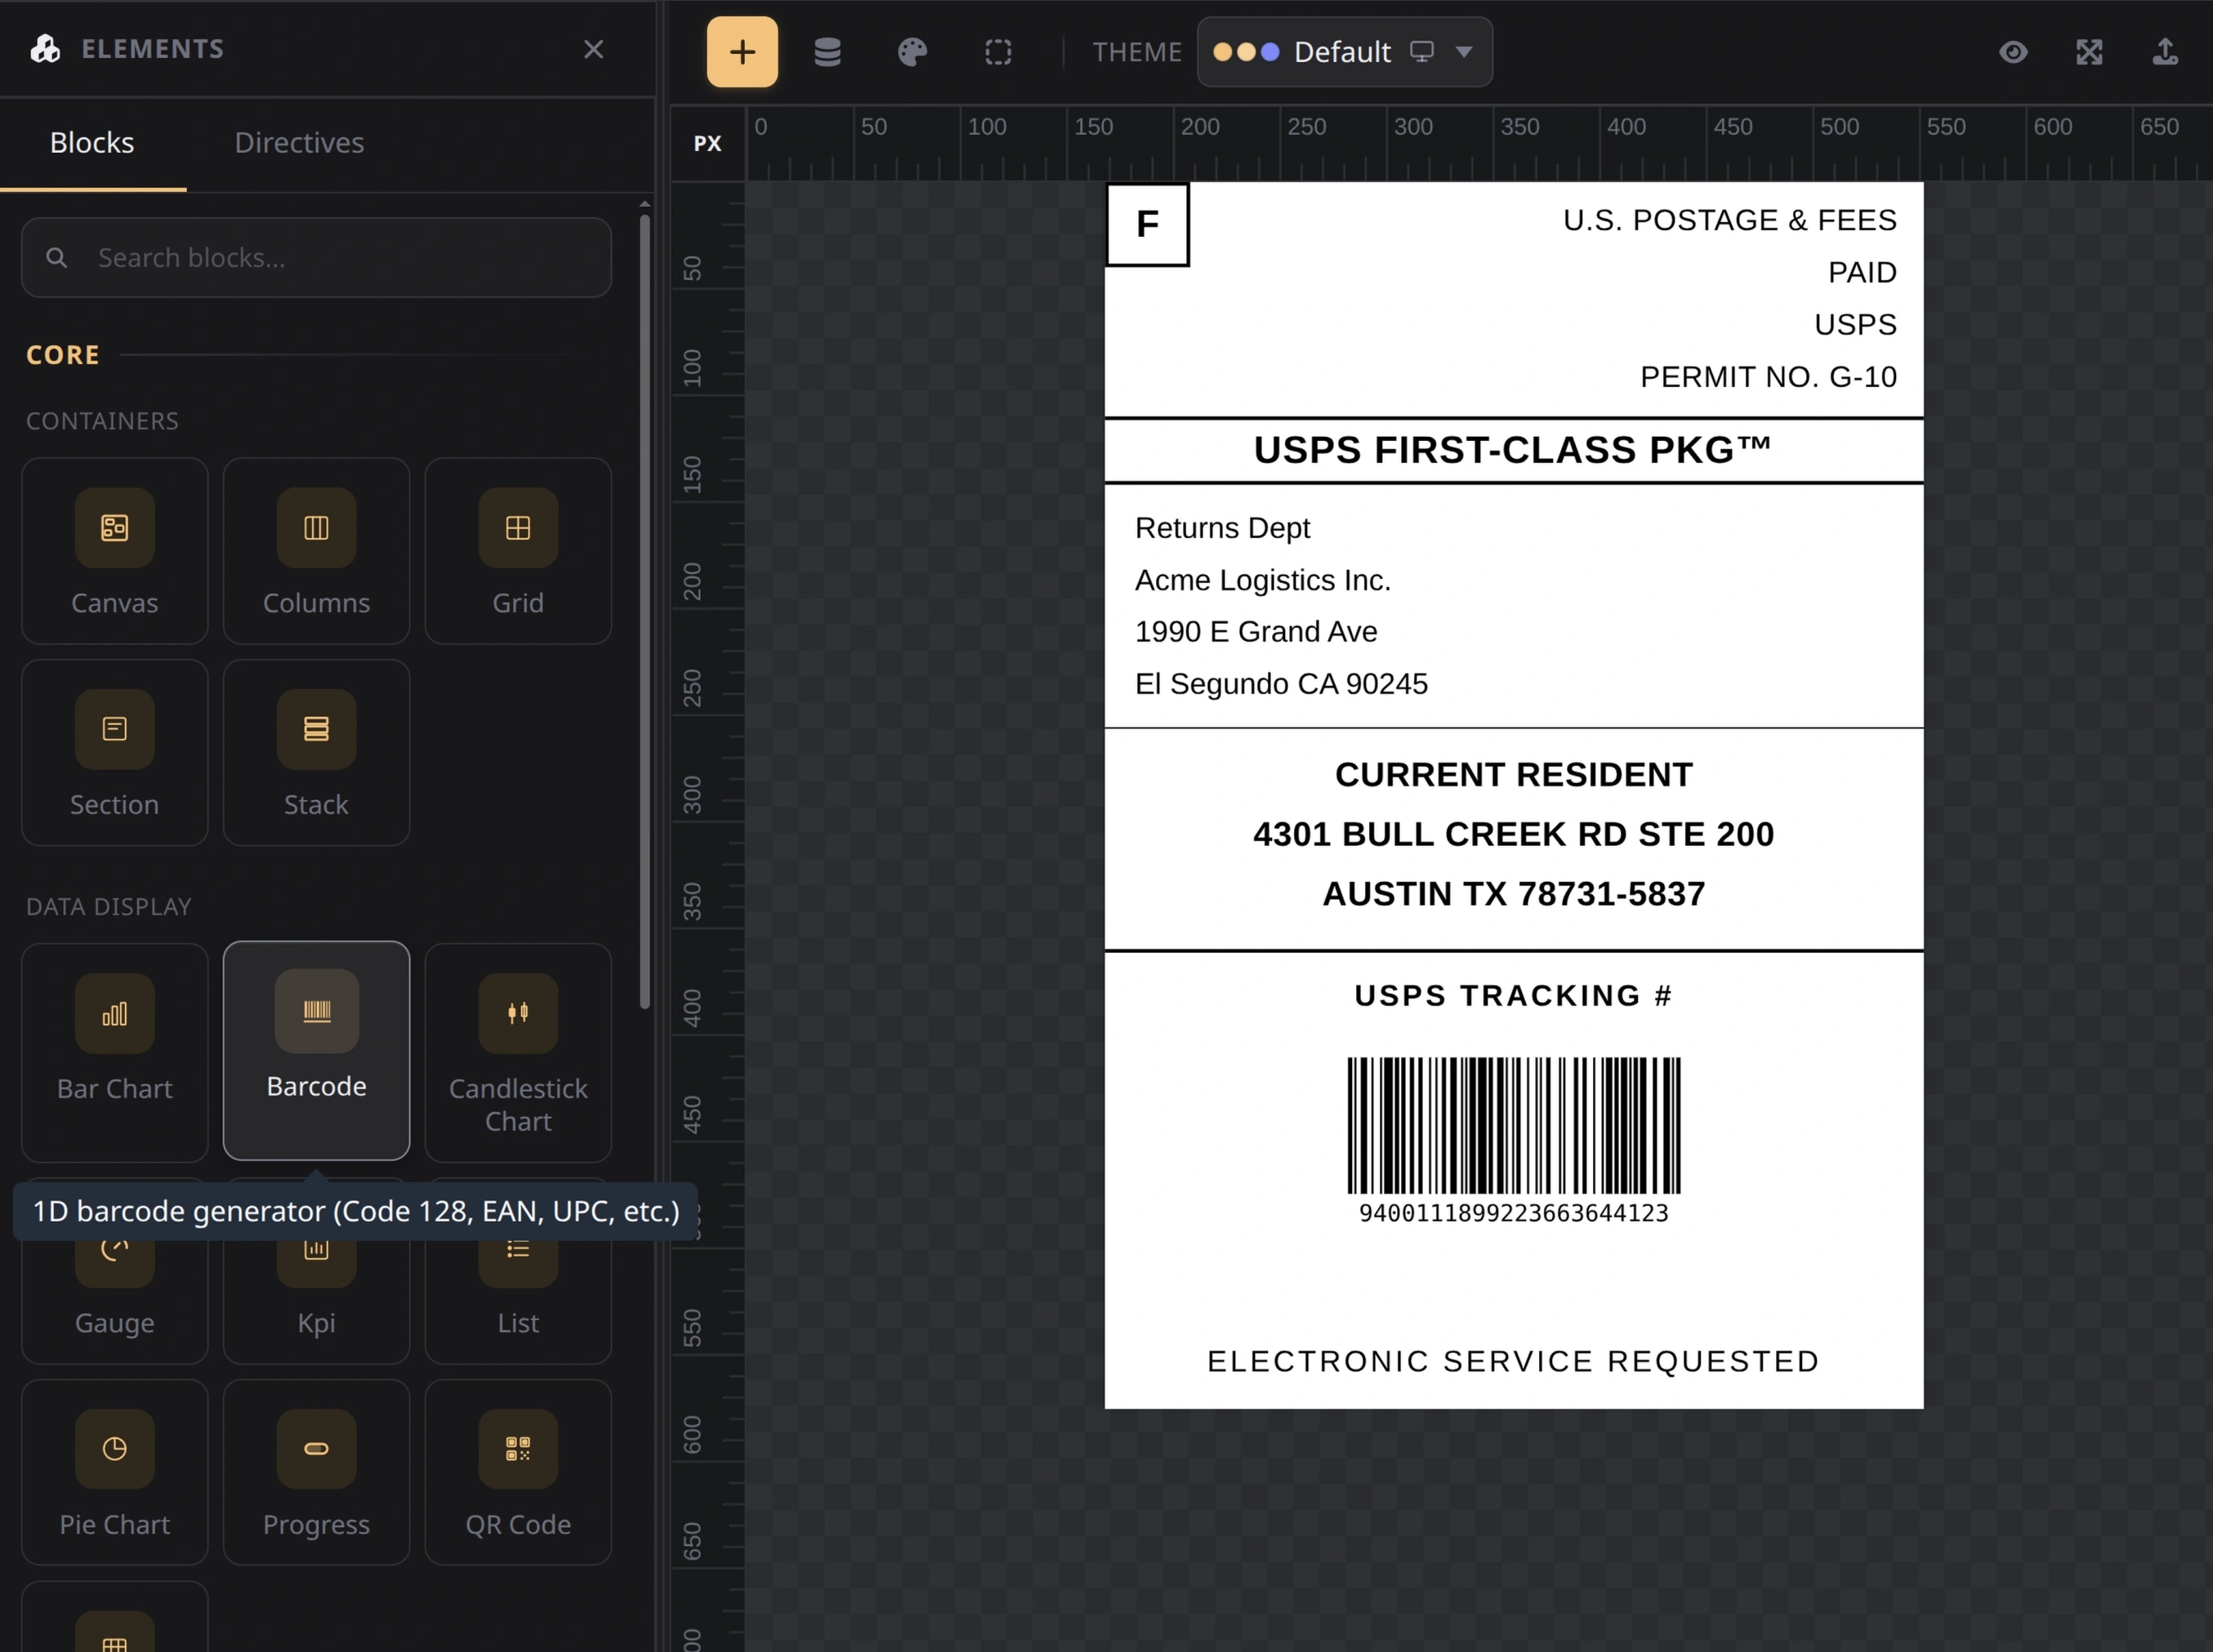Select the Section container block
Screen dimensions: 2213x1652
click(x=115, y=752)
